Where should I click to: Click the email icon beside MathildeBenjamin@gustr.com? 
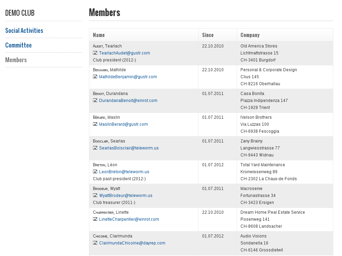click(x=95, y=76)
